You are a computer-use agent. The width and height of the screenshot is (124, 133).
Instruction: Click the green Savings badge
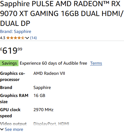9,63
